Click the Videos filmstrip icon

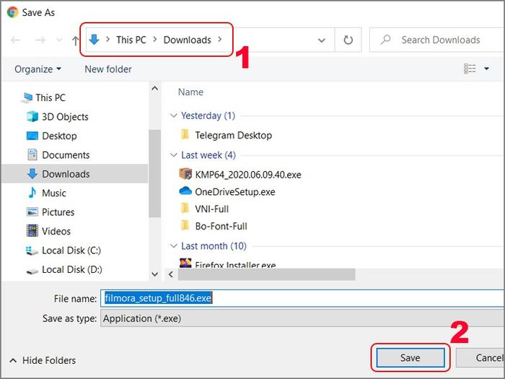(32, 231)
